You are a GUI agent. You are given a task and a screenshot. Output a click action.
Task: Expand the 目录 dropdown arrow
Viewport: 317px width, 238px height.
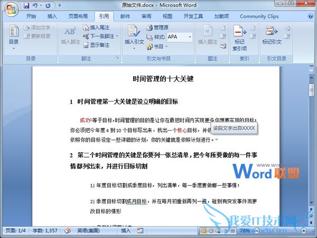click(x=14, y=48)
